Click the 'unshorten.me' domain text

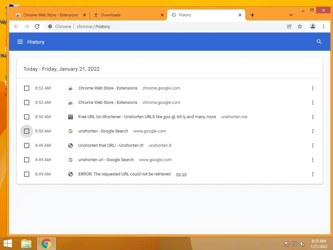coord(234,117)
